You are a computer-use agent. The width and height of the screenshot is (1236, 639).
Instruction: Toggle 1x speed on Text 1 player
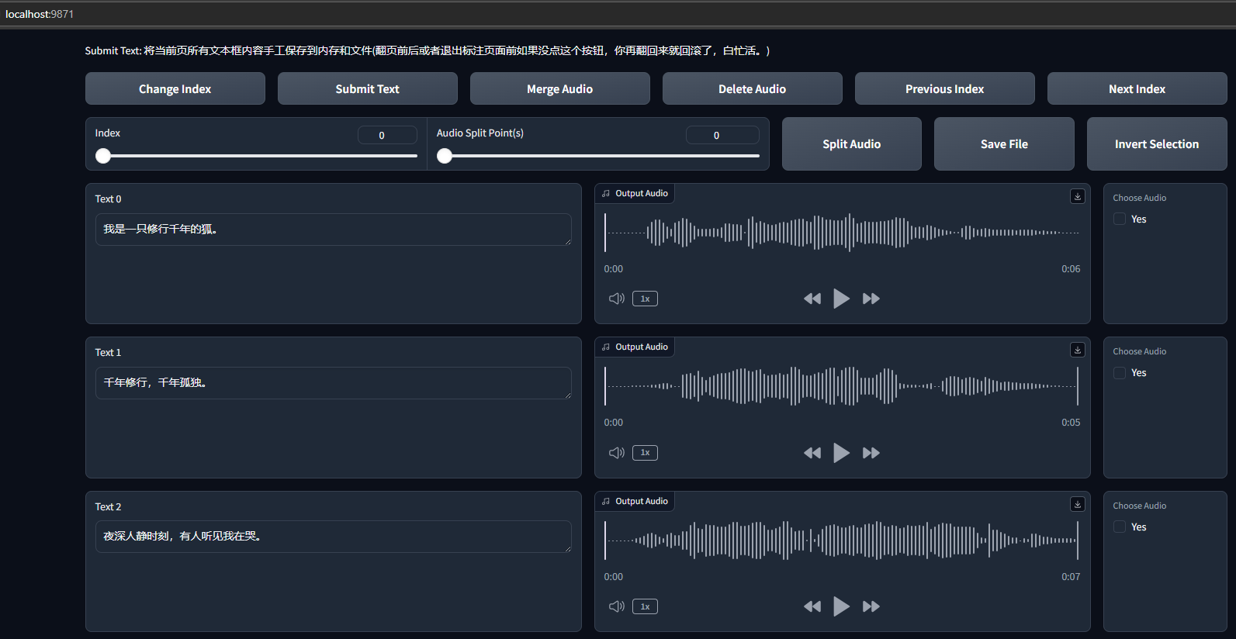click(645, 453)
